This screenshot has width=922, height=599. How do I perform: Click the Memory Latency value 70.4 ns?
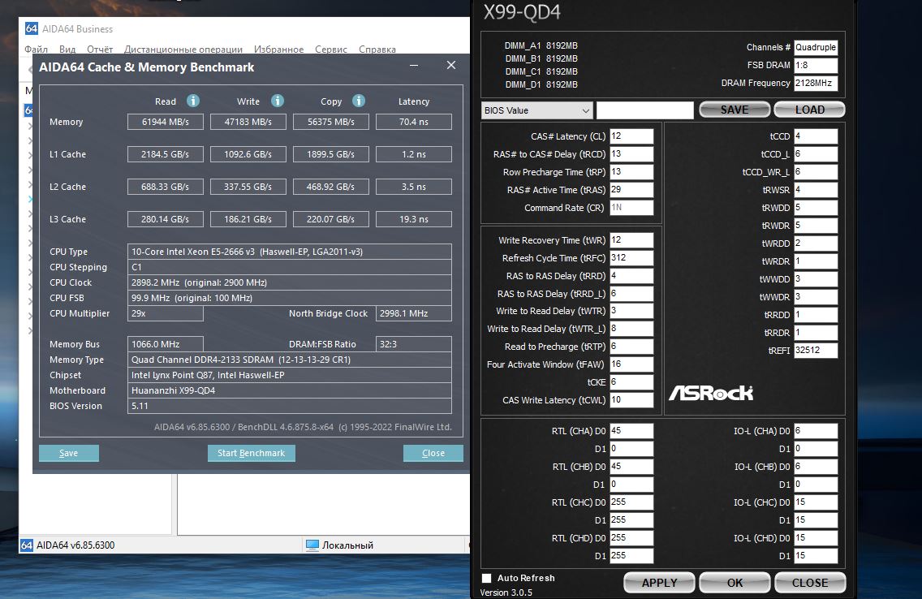coord(414,122)
